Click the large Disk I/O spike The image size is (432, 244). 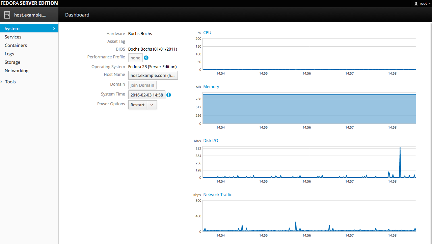[x=400, y=162]
